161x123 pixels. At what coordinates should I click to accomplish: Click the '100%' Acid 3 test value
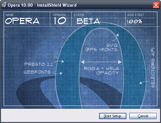coord(134,22)
